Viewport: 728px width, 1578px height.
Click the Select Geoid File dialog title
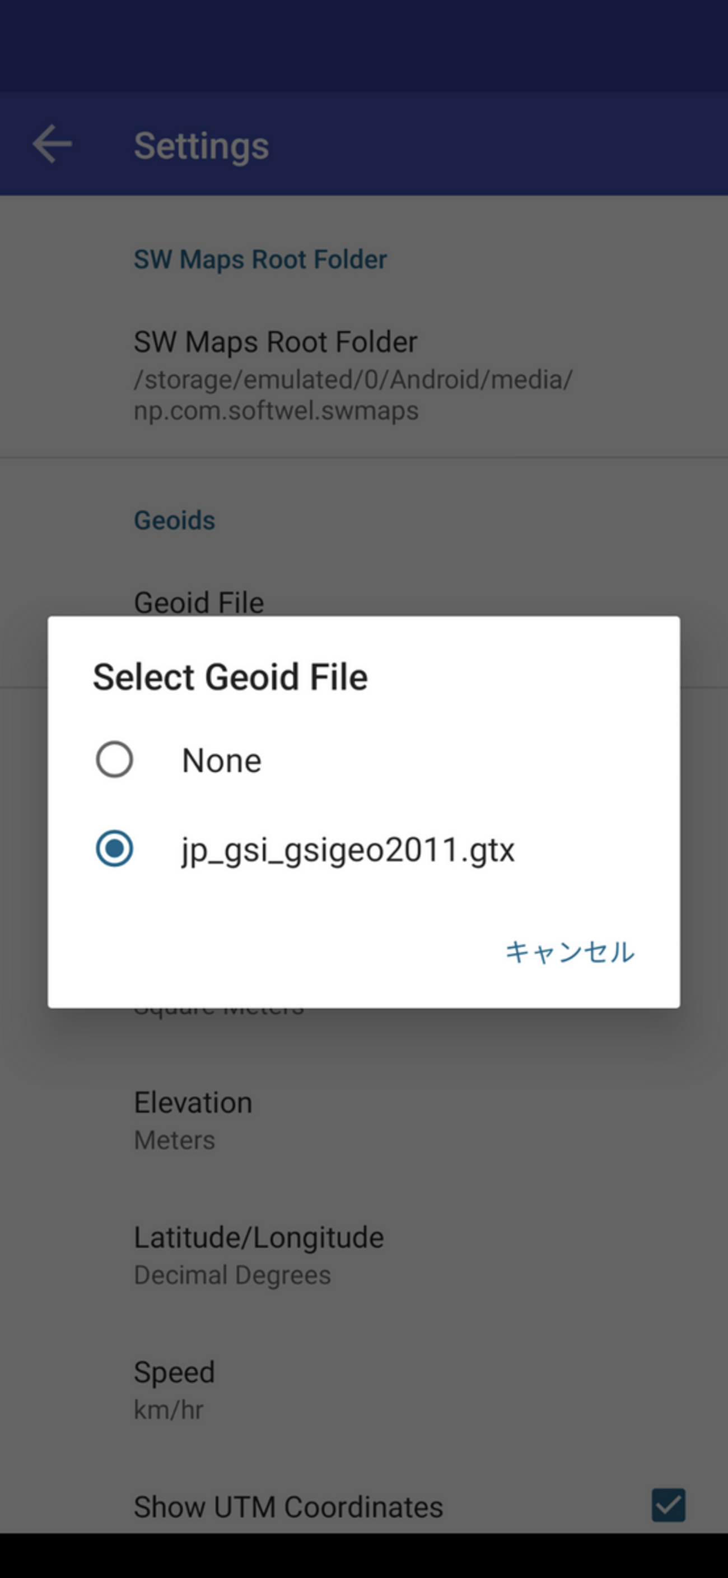pyautogui.click(x=230, y=677)
